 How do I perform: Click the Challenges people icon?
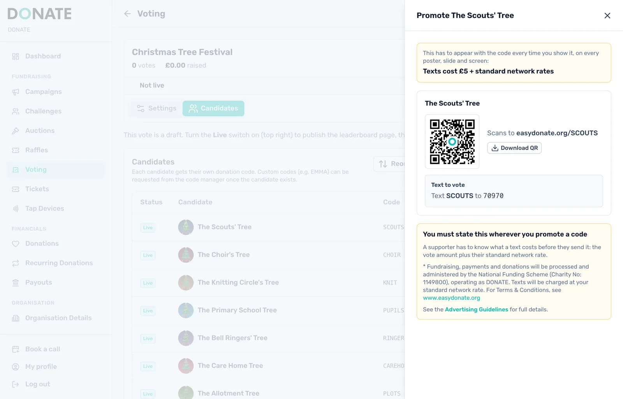[16, 111]
